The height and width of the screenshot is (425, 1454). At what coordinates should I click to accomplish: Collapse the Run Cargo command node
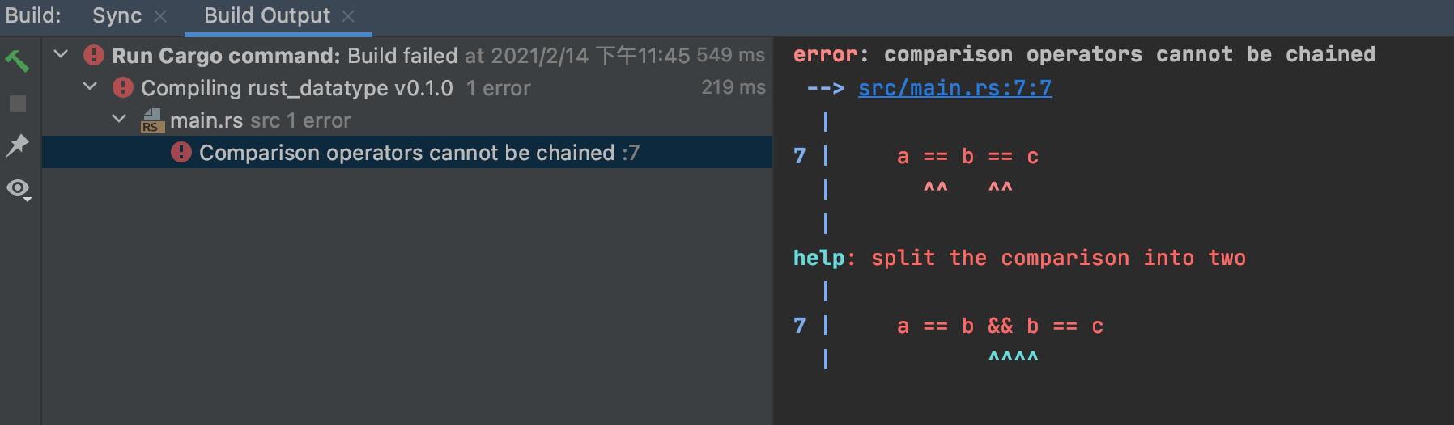tap(61, 54)
